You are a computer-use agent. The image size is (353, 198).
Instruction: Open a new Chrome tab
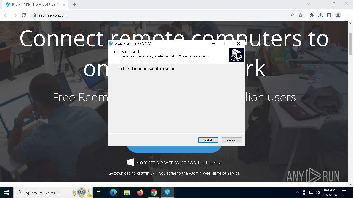point(74,5)
